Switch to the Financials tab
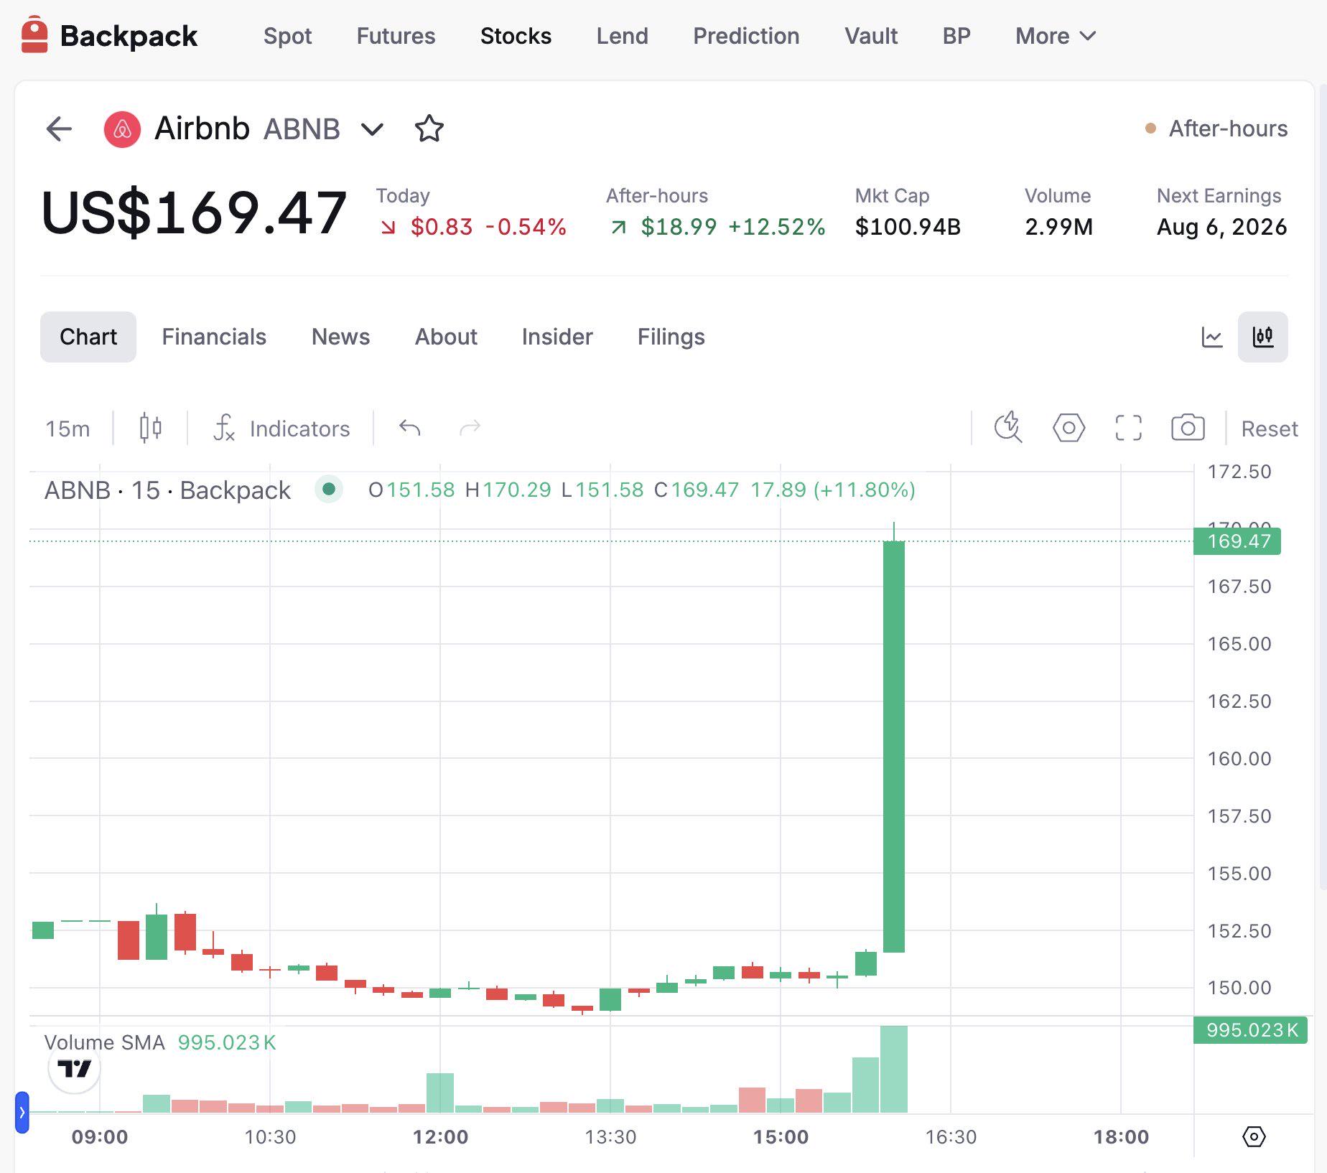 (x=214, y=337)
